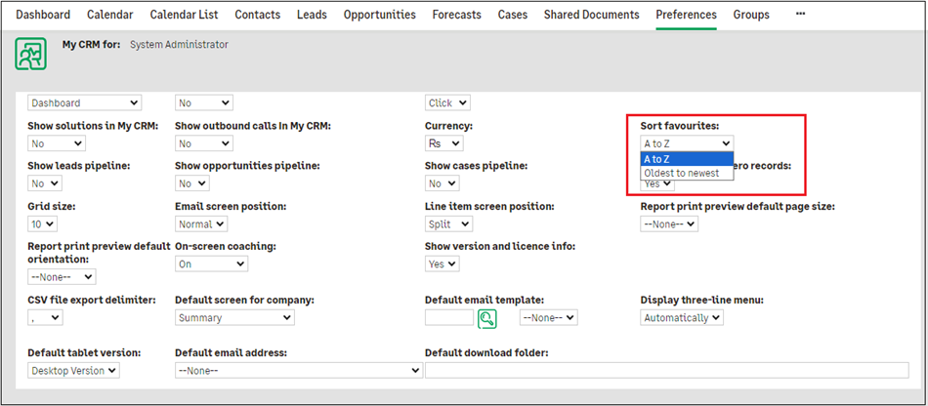Expand Email screen position dropdown

[x=207, y=223]
